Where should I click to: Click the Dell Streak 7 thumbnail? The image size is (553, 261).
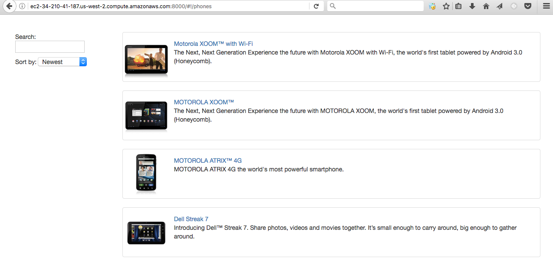coord(146,233)
